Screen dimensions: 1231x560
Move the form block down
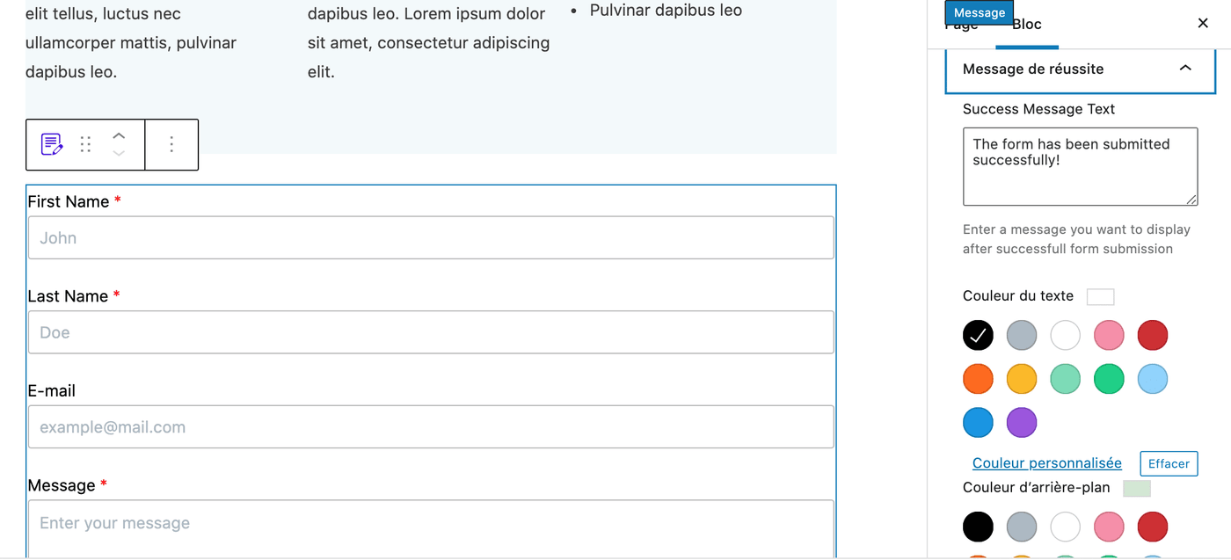[x=119, y=152]
